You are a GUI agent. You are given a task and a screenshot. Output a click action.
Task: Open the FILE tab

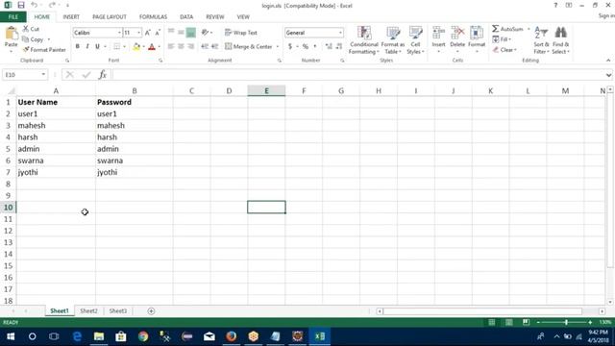click(12, 17)
